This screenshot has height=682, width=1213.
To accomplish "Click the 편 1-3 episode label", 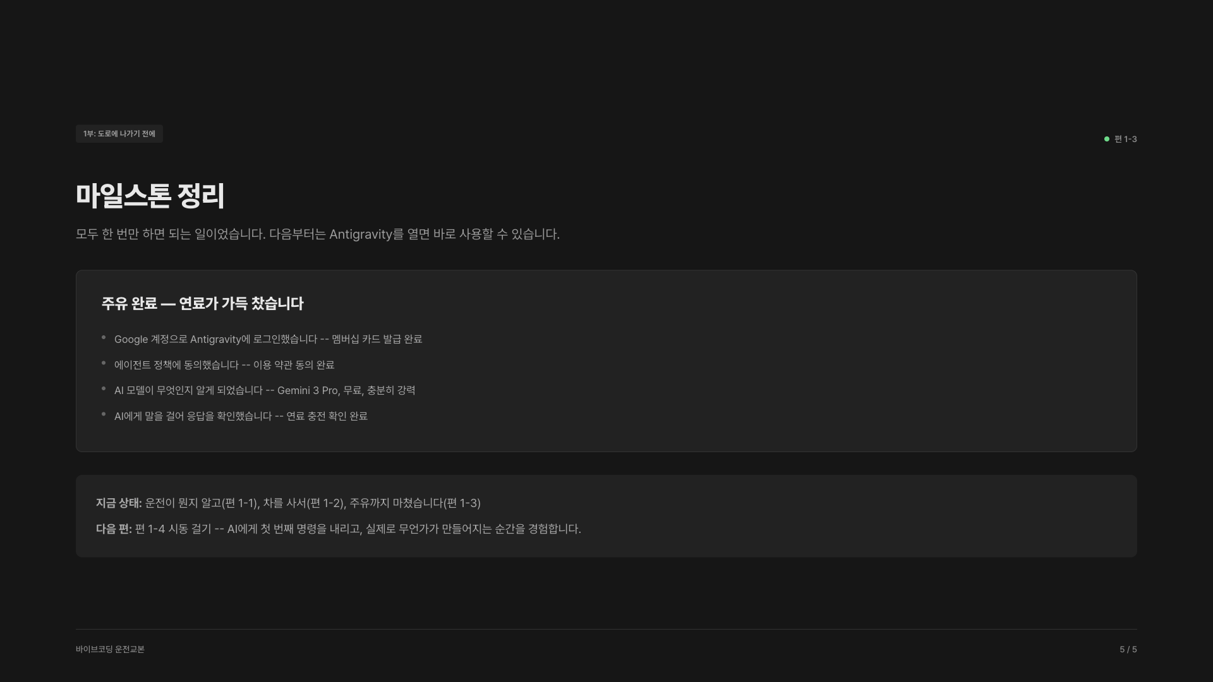I will point(1125,139).
